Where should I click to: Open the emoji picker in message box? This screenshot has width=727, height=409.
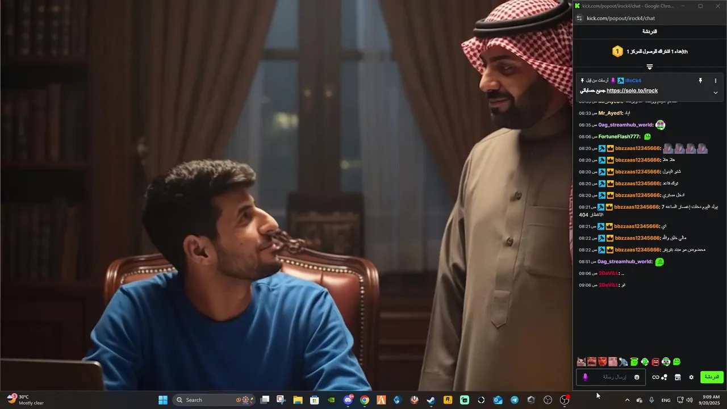[x=637, y=377]
